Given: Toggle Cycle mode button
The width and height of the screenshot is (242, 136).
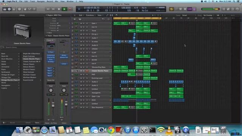Looking at the screenshot, I should point(171,9).
